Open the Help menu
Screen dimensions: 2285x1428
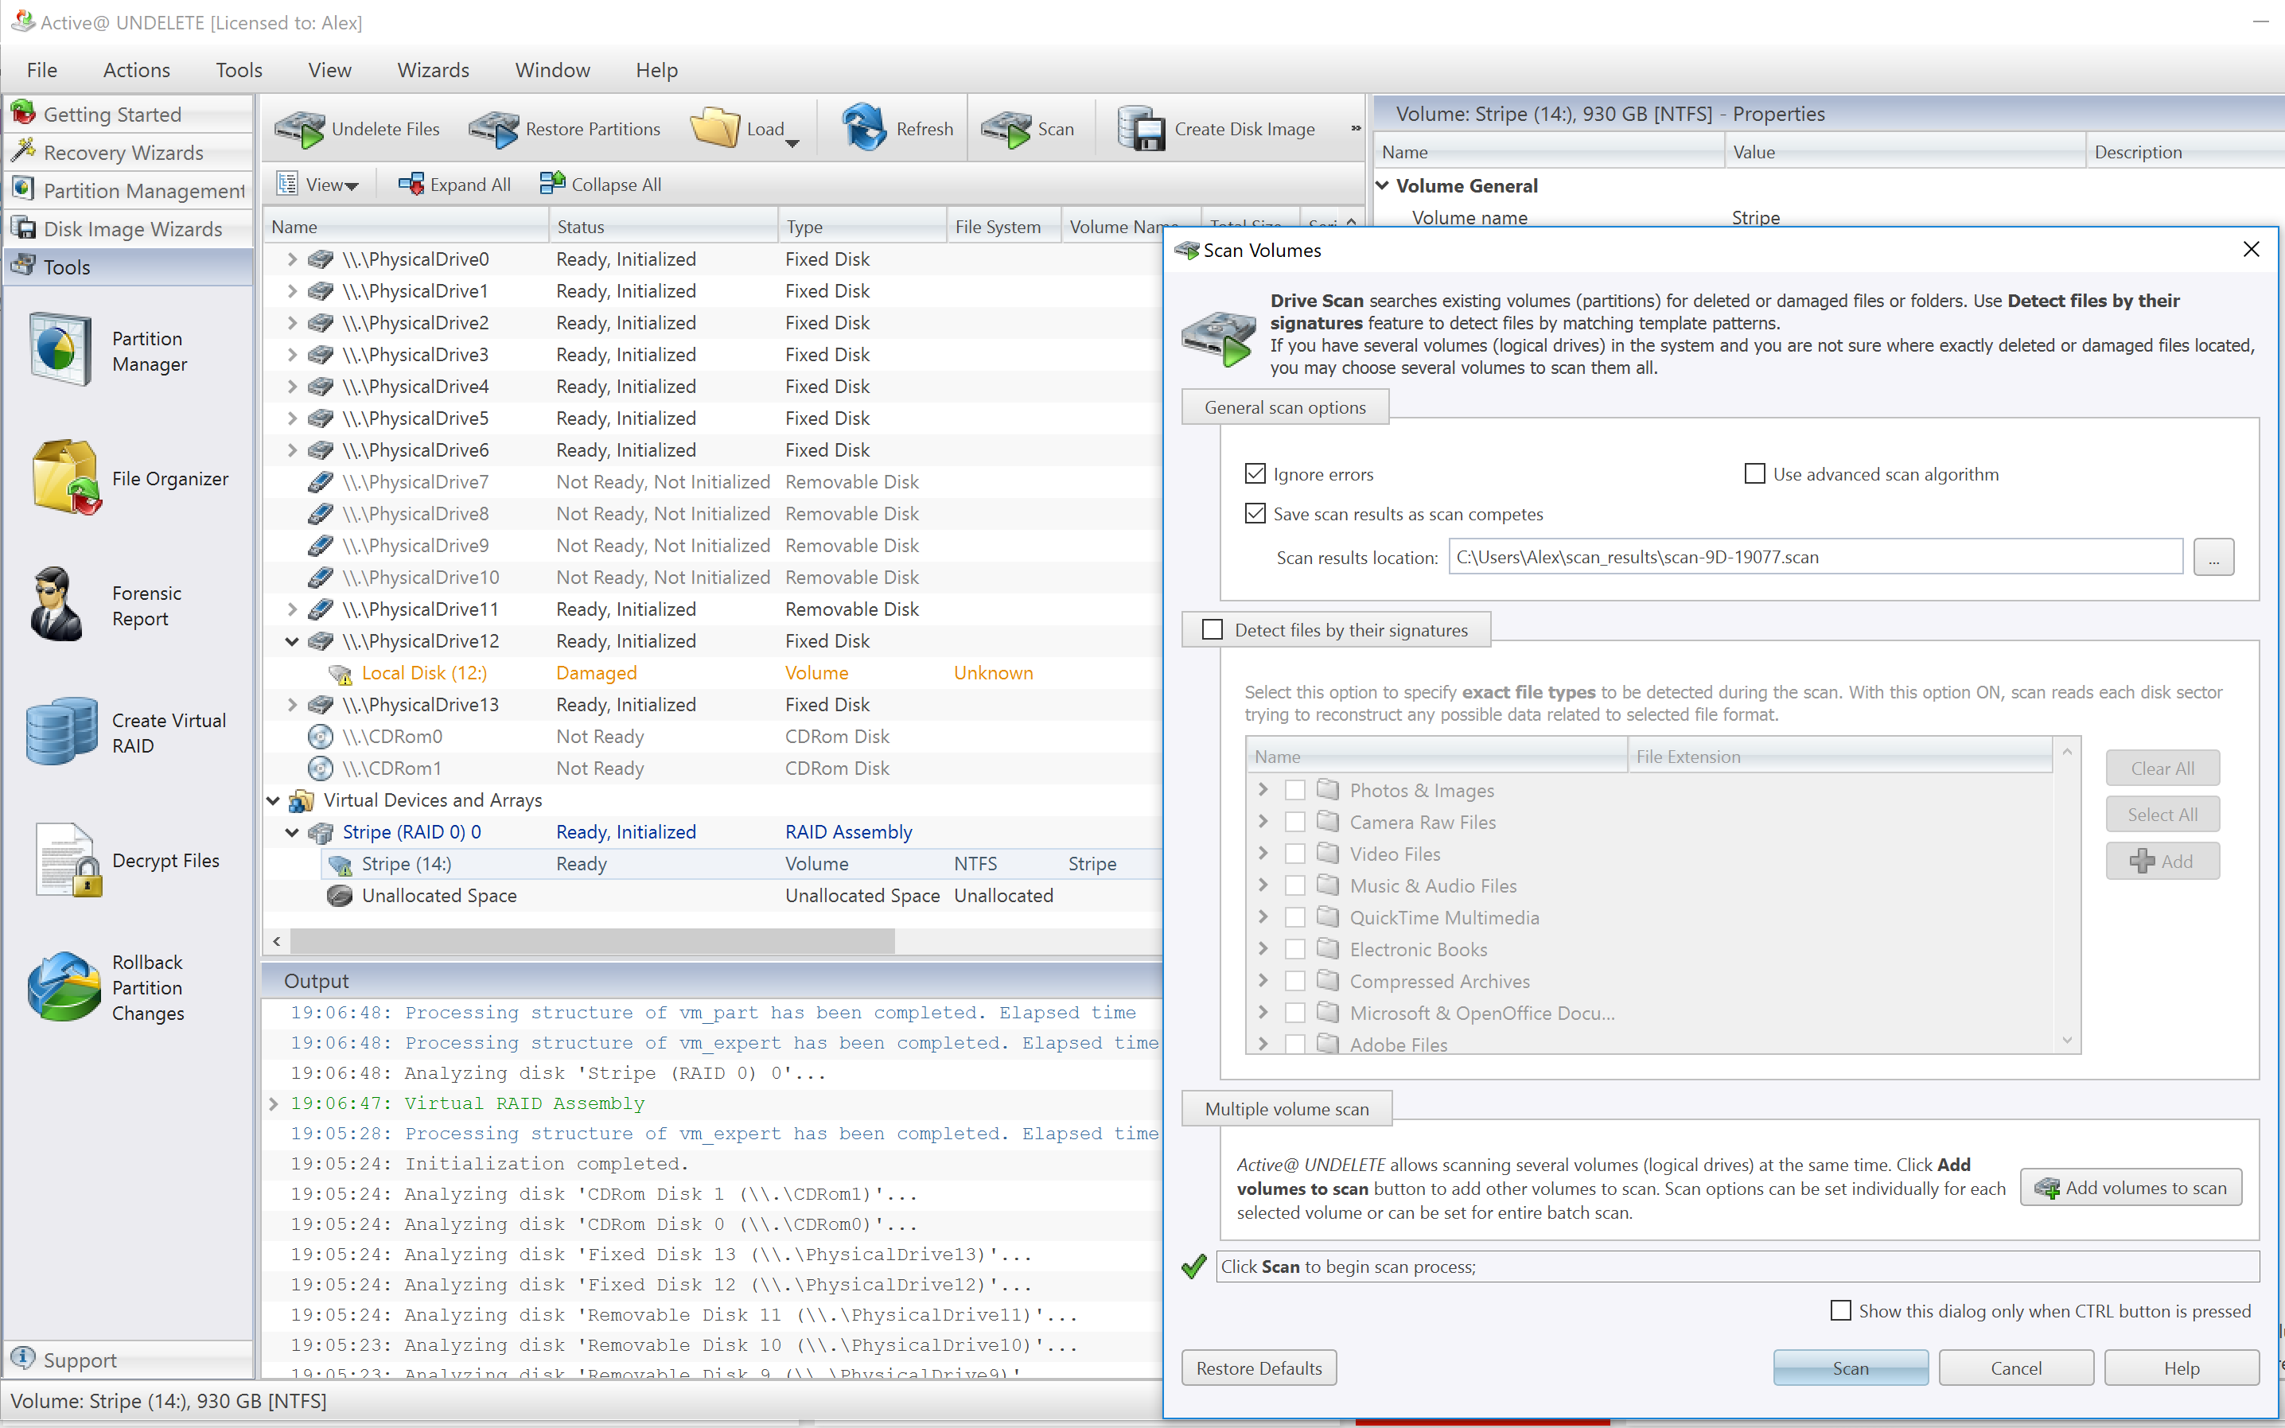tap(656, 70)
